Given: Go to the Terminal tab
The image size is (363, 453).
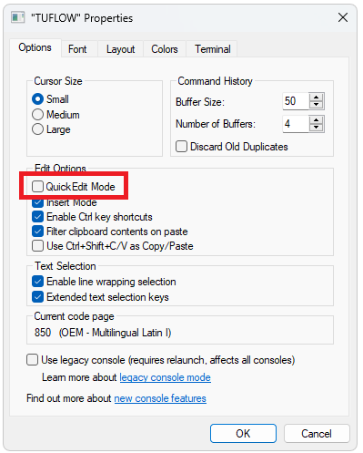Looking at the screenshot, I should click(x=212, y=49).
